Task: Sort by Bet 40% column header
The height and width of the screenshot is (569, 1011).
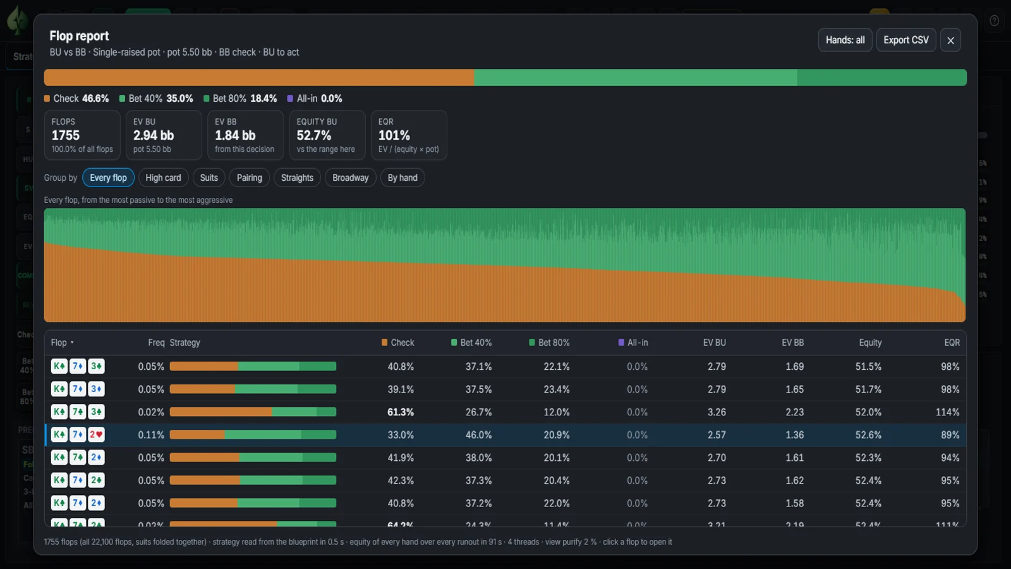Action: pos(471,343)
